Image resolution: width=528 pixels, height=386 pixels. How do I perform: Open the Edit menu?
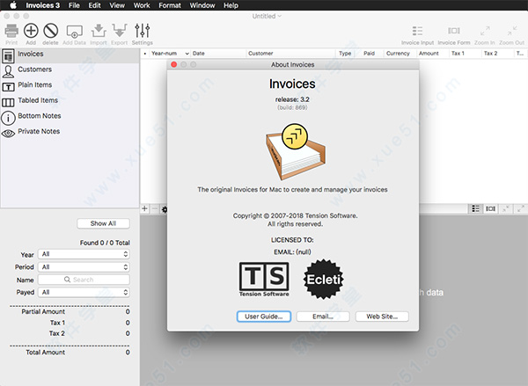(x=95, y=5)
